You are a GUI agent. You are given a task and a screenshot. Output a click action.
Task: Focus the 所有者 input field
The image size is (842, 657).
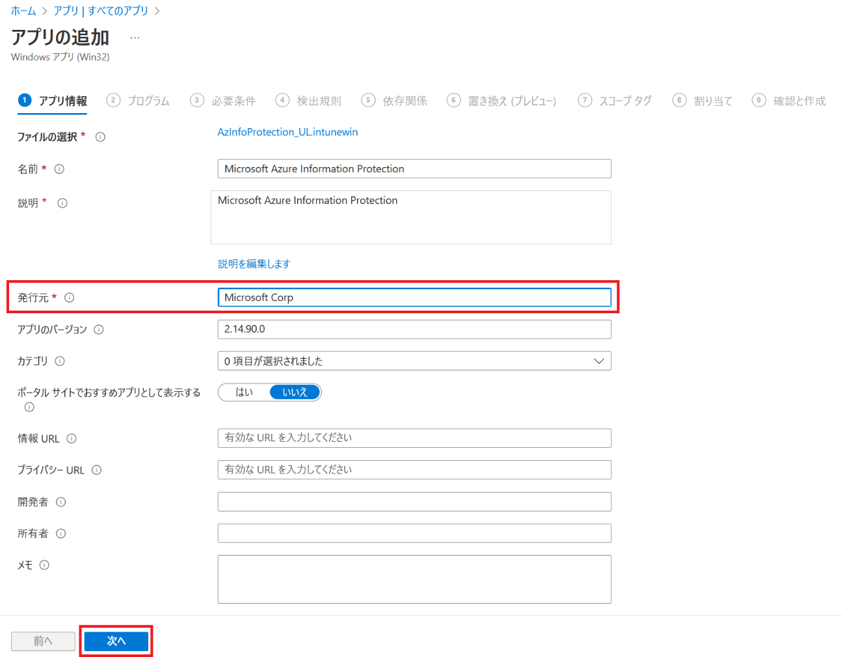point(414,534)
